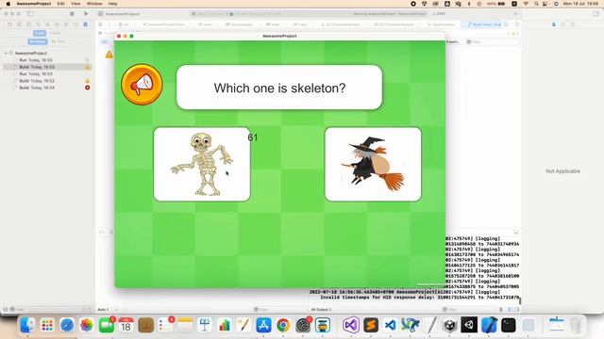This screenshot has height=339, width=604.
Task: Select the Local reports segment
Action: (x=40, y=33)
